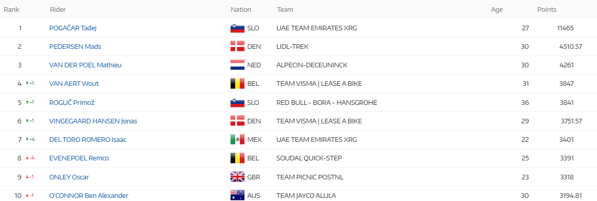Click the Nation column header
The width and height of the screenshot is (597, 201).
[x=241, y=9]
